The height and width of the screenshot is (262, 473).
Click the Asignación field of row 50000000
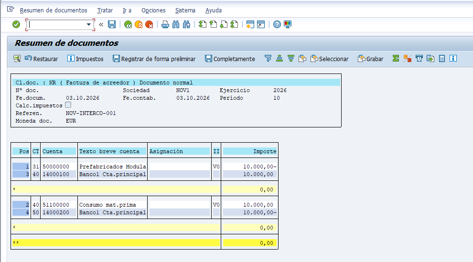pyautogui.click(x=180, y=167)
